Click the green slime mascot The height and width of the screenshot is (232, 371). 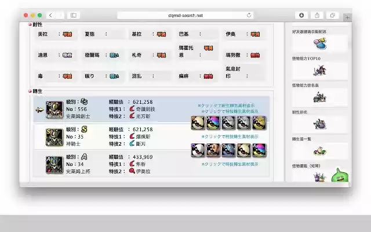point(340,175)
